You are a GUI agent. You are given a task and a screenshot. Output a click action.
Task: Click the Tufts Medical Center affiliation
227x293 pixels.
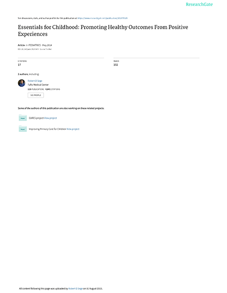coord(38,84)
